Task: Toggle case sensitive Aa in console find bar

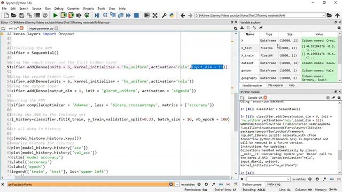Action: coord(332,179)
